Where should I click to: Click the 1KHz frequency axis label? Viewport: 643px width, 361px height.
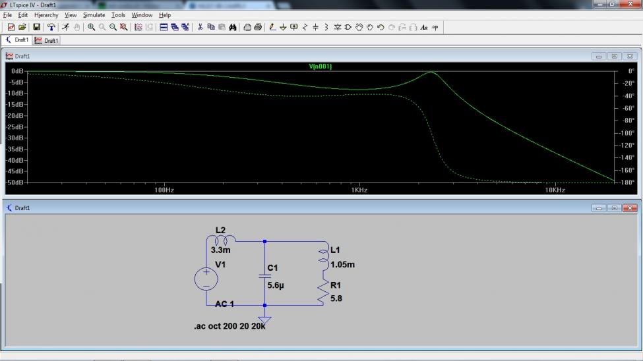click(x=359, y=190)
